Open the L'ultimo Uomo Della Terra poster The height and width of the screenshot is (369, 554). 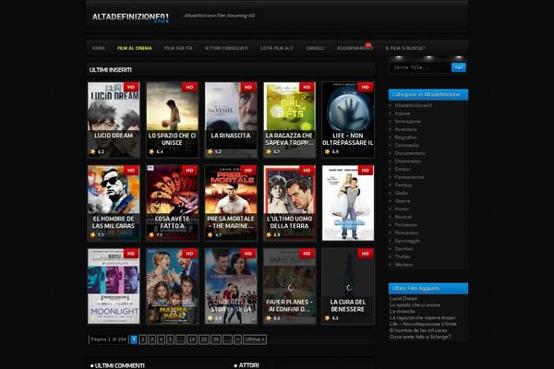290,203
